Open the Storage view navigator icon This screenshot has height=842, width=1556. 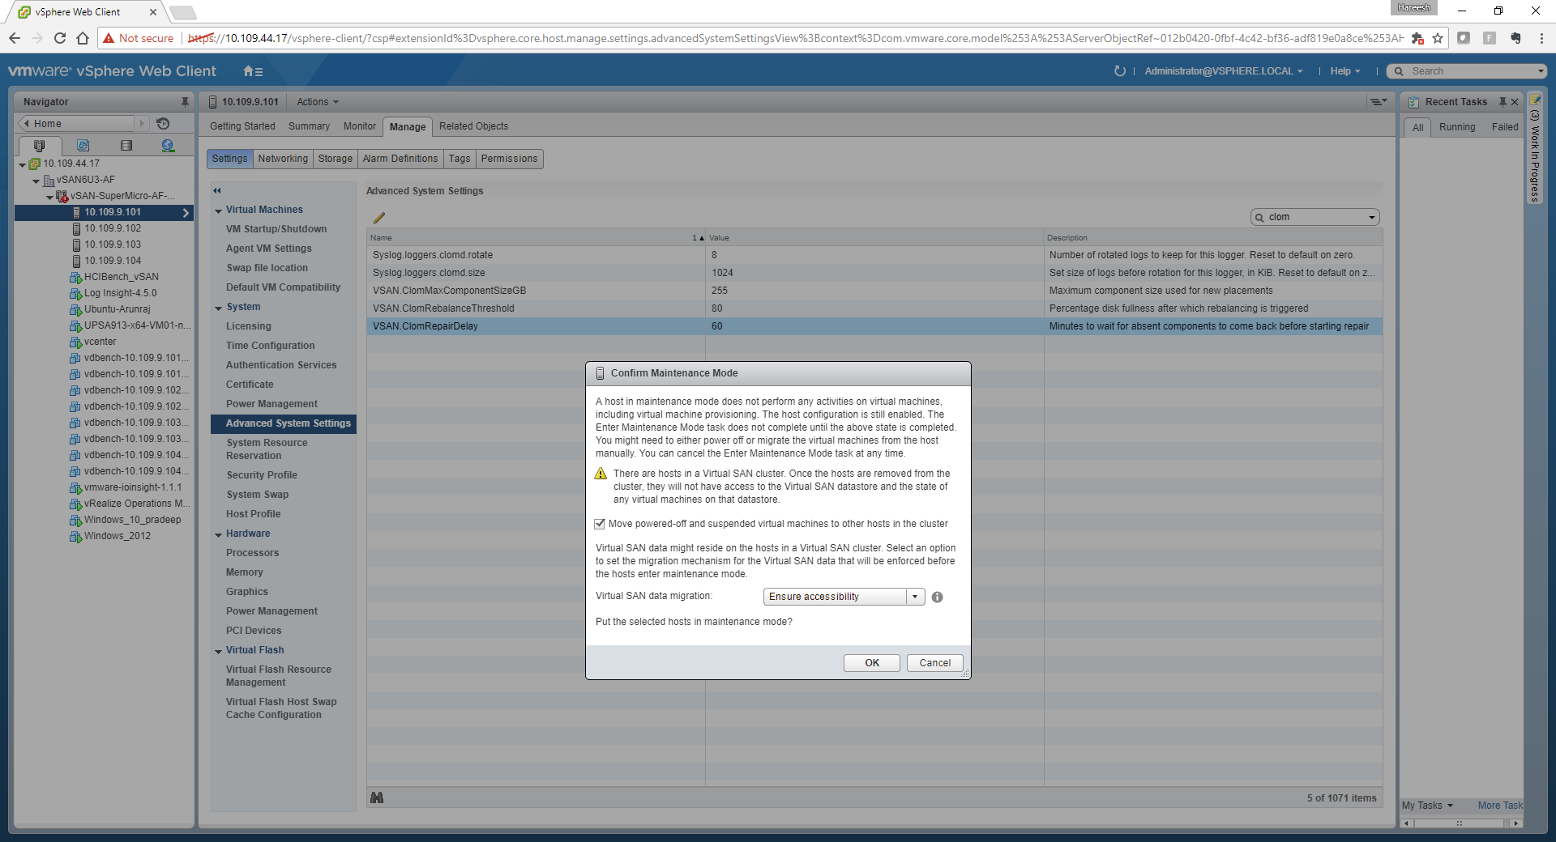[x=126, y=146]
